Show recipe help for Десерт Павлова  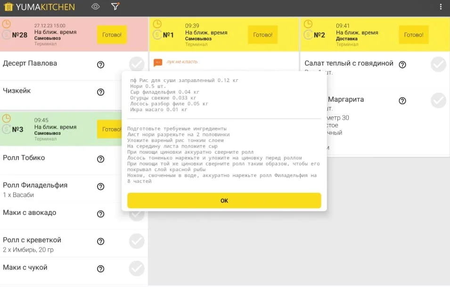[x=100, y=65]
